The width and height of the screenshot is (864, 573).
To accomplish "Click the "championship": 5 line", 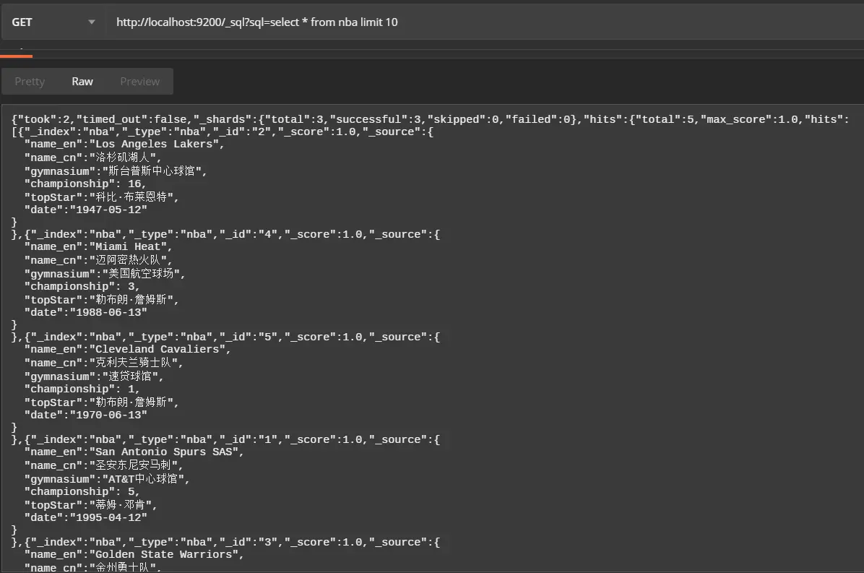I will (x=82, y=491).
